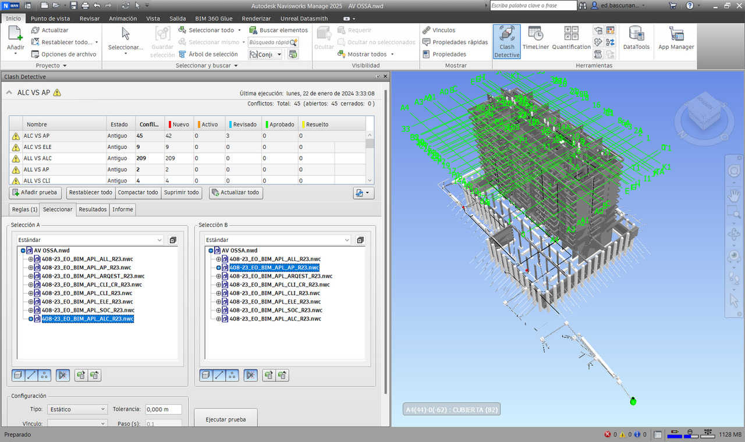Toggle point geometry in Selección B
The height and width of the screenshot is (442, 745).
(232, 375)
